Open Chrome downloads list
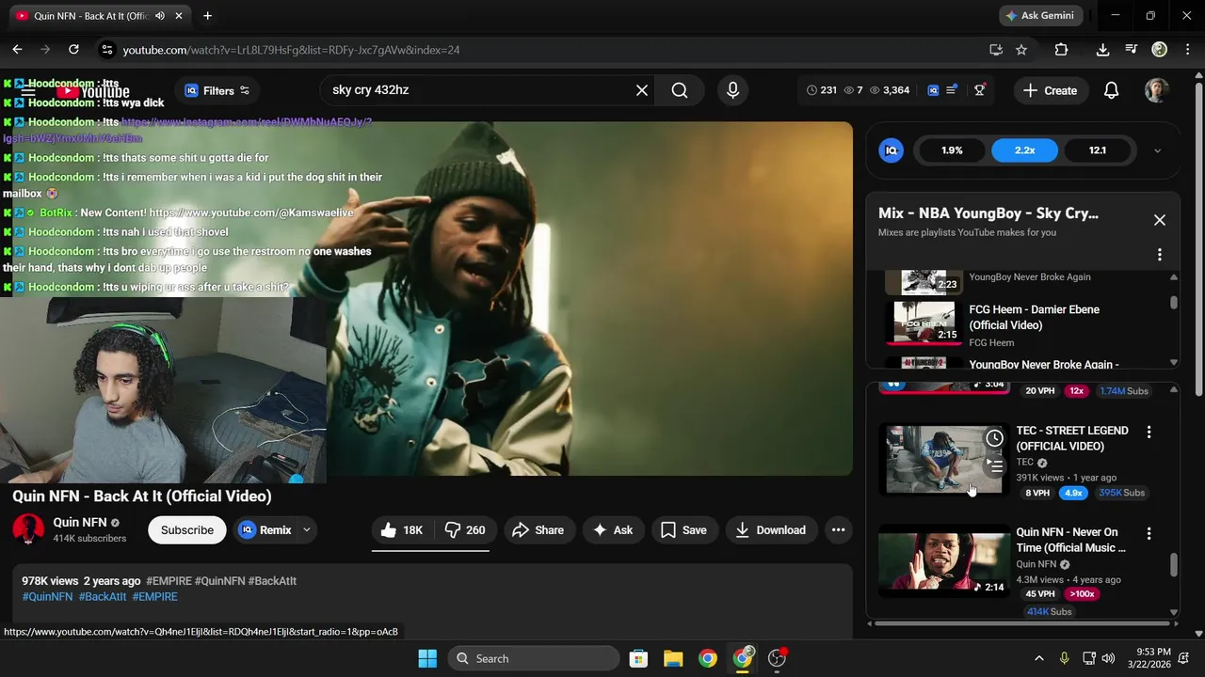This screenshot has width=1205, height=677. [1102, 50]
